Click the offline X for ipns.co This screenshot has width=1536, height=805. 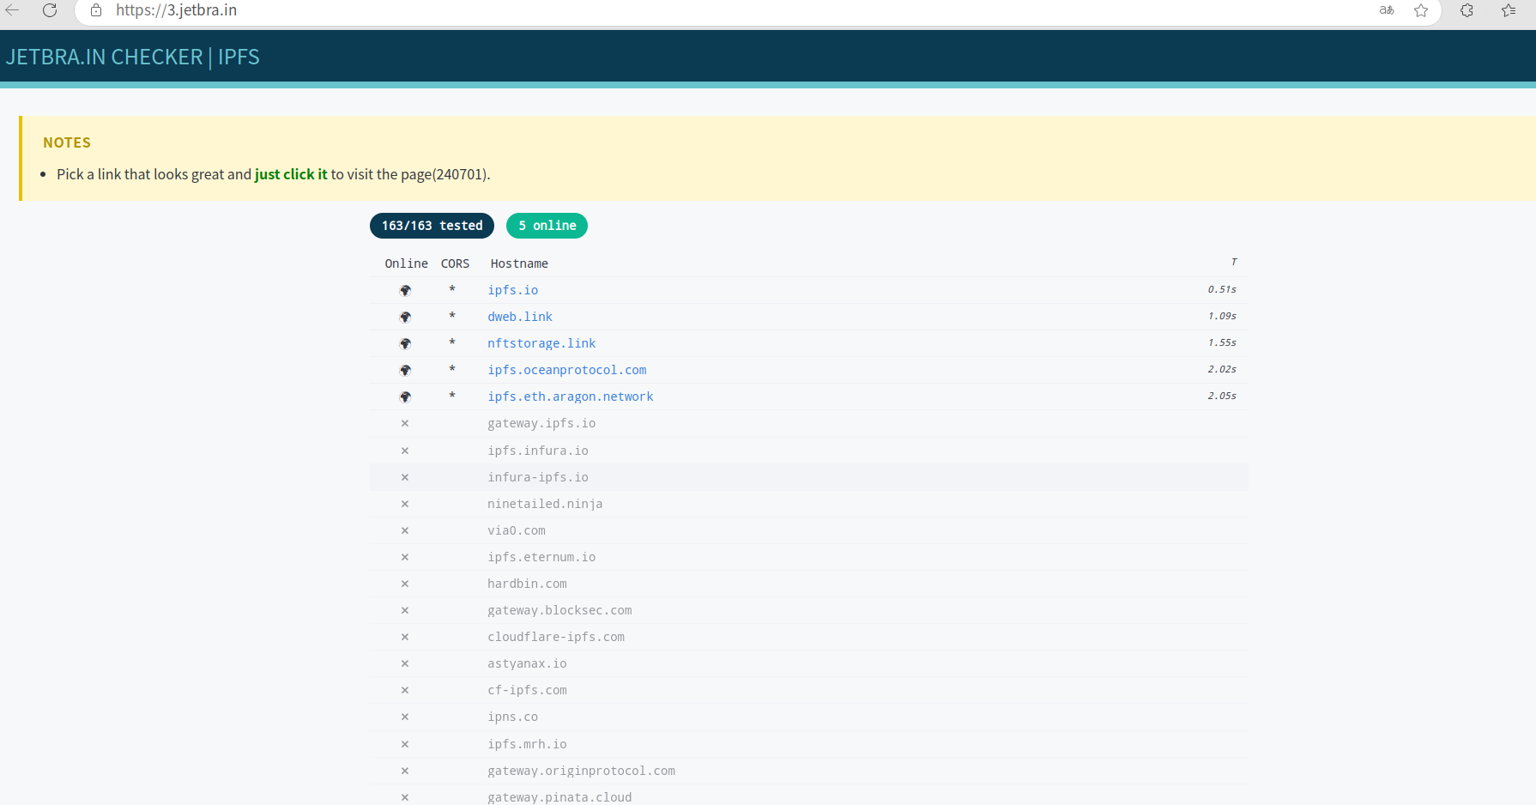(x=405, y=717)
